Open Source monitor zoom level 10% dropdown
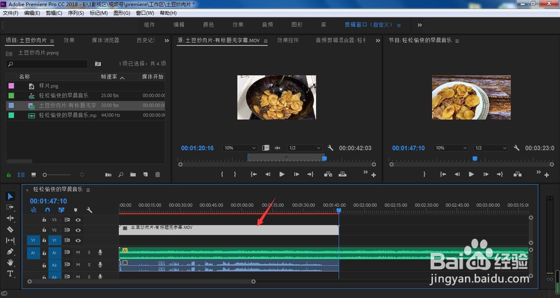This screenshot has width=560, height=298. pos(240,148)
